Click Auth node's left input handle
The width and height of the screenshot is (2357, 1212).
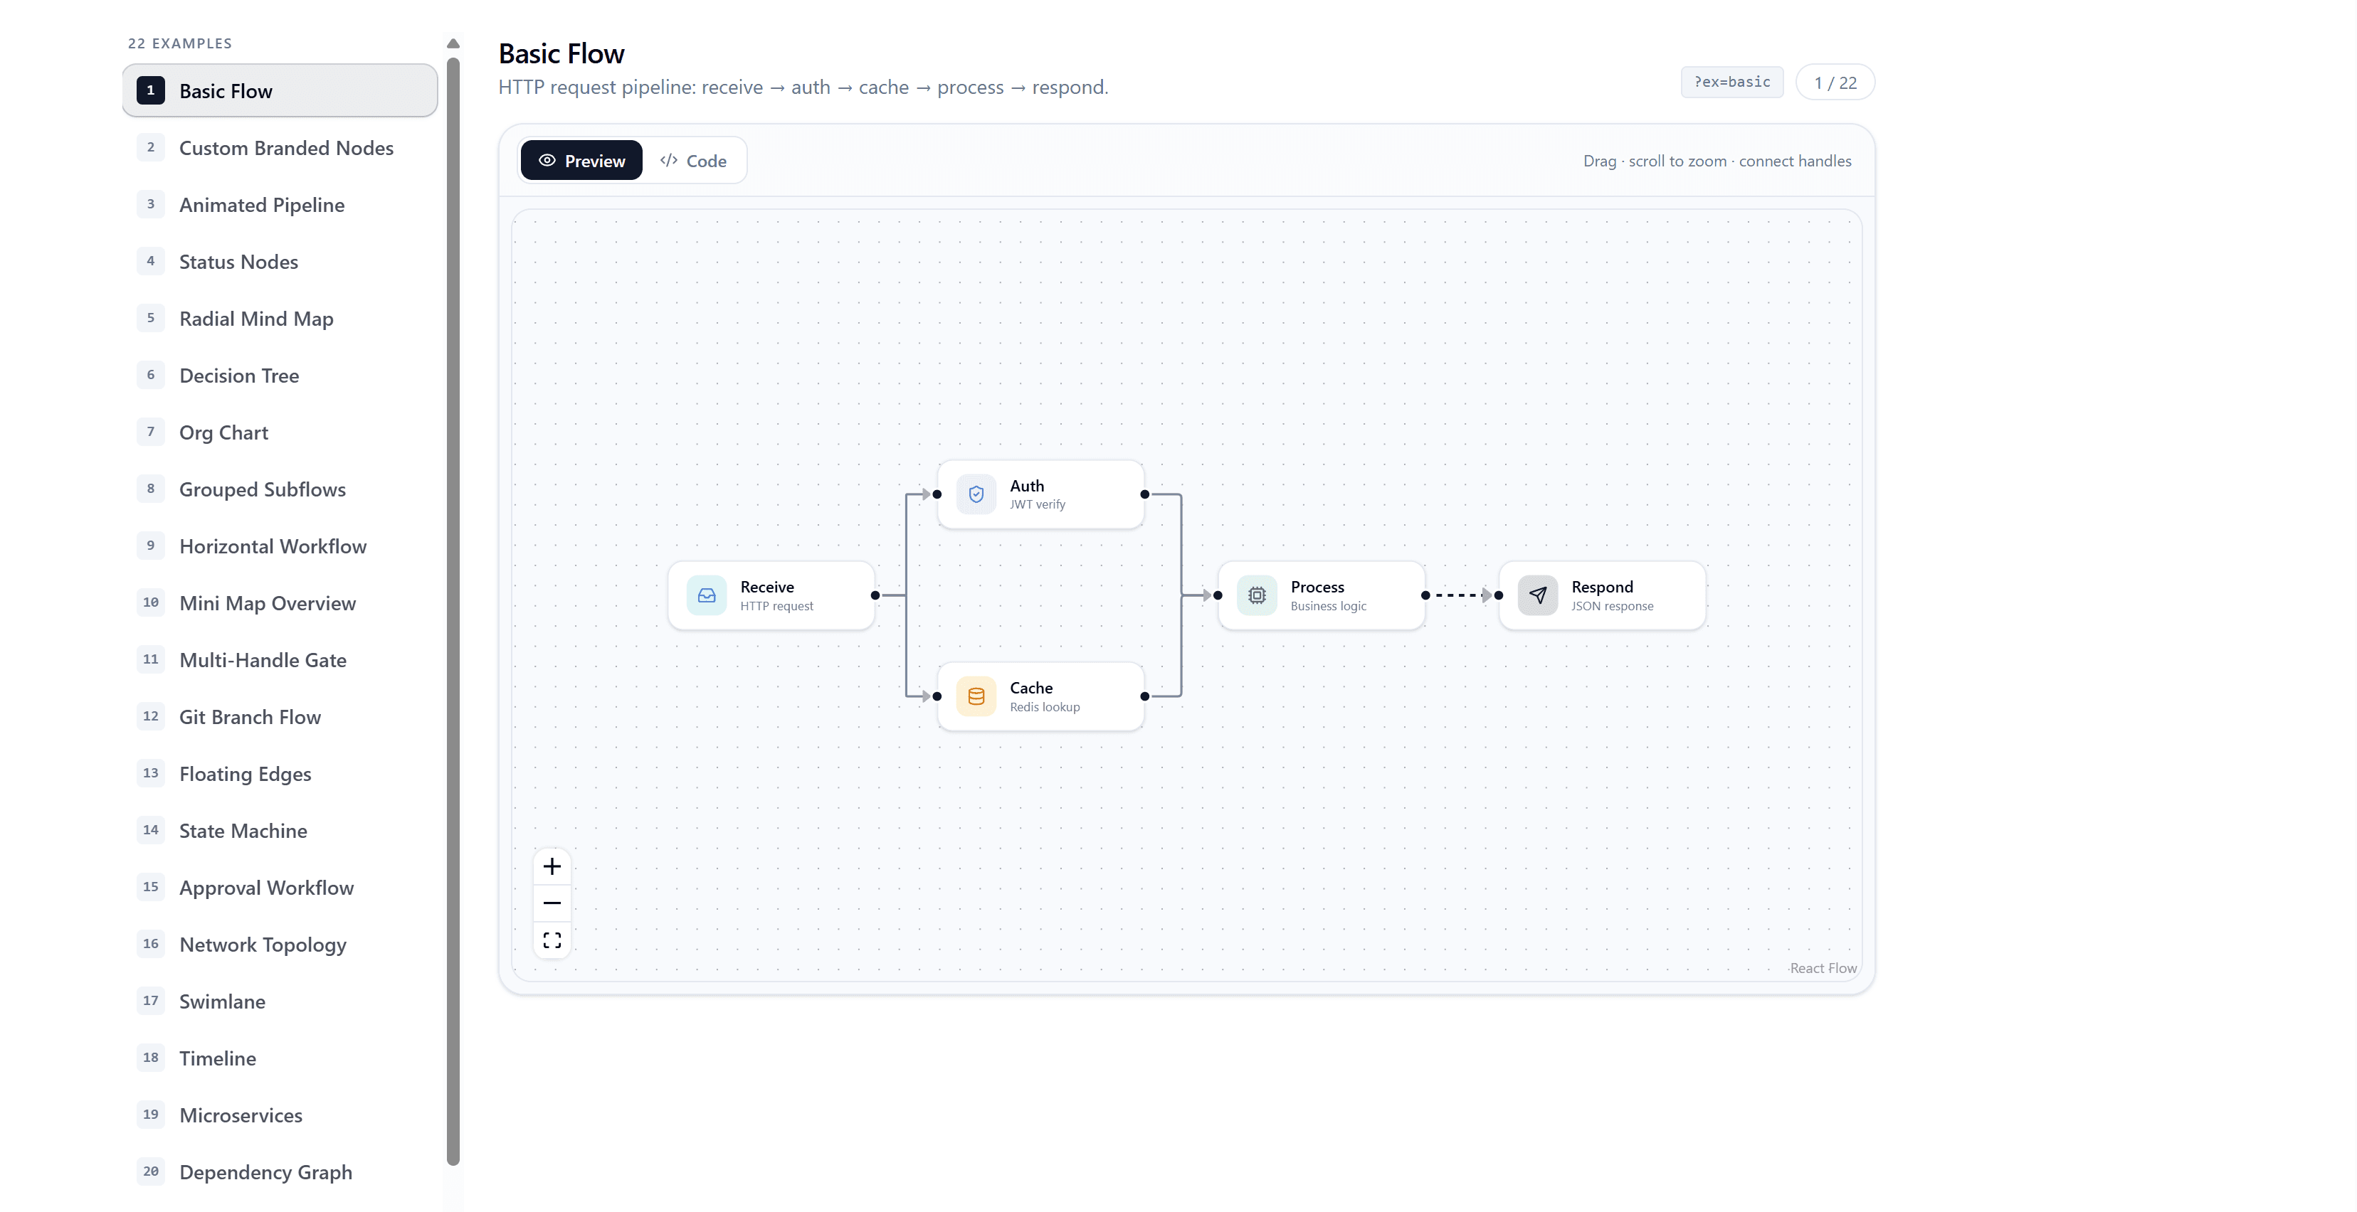click(x=937, y=494)
